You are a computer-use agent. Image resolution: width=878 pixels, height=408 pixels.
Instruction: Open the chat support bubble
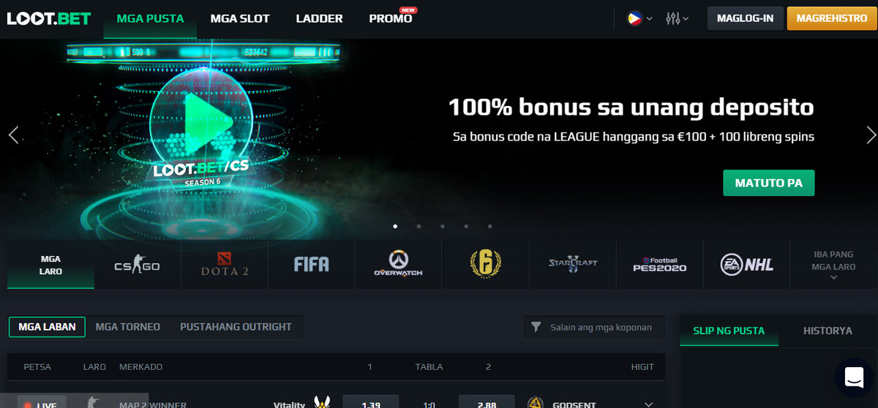(854, 377)
